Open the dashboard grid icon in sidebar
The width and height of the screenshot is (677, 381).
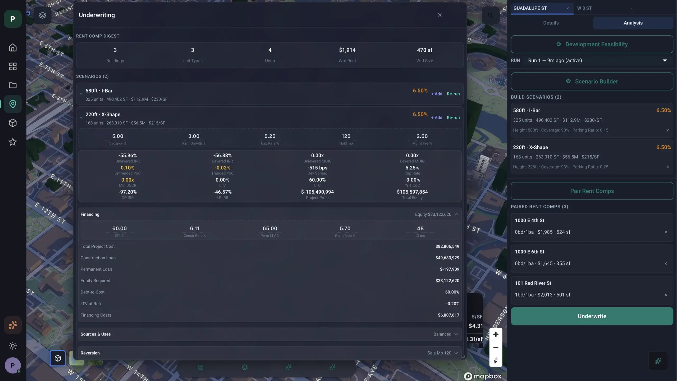click(x=13, y=66)
